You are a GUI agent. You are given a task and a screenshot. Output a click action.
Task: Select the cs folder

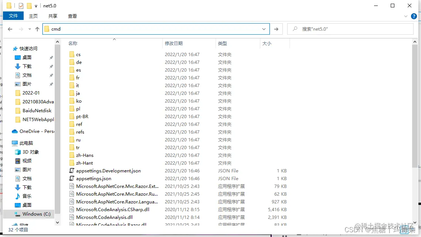[78, 54]
